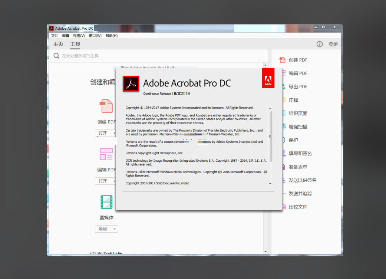Click About dialog scrollbar thumb

[270, 137]
